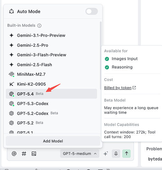This screenshot has width=162, height=170.
Task: Click the green send arrow button
Action: (x=127, y=154)
